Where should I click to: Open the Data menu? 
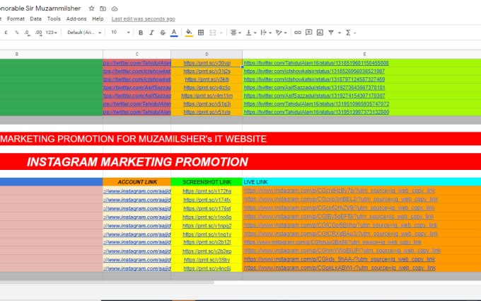coord(35,18)
